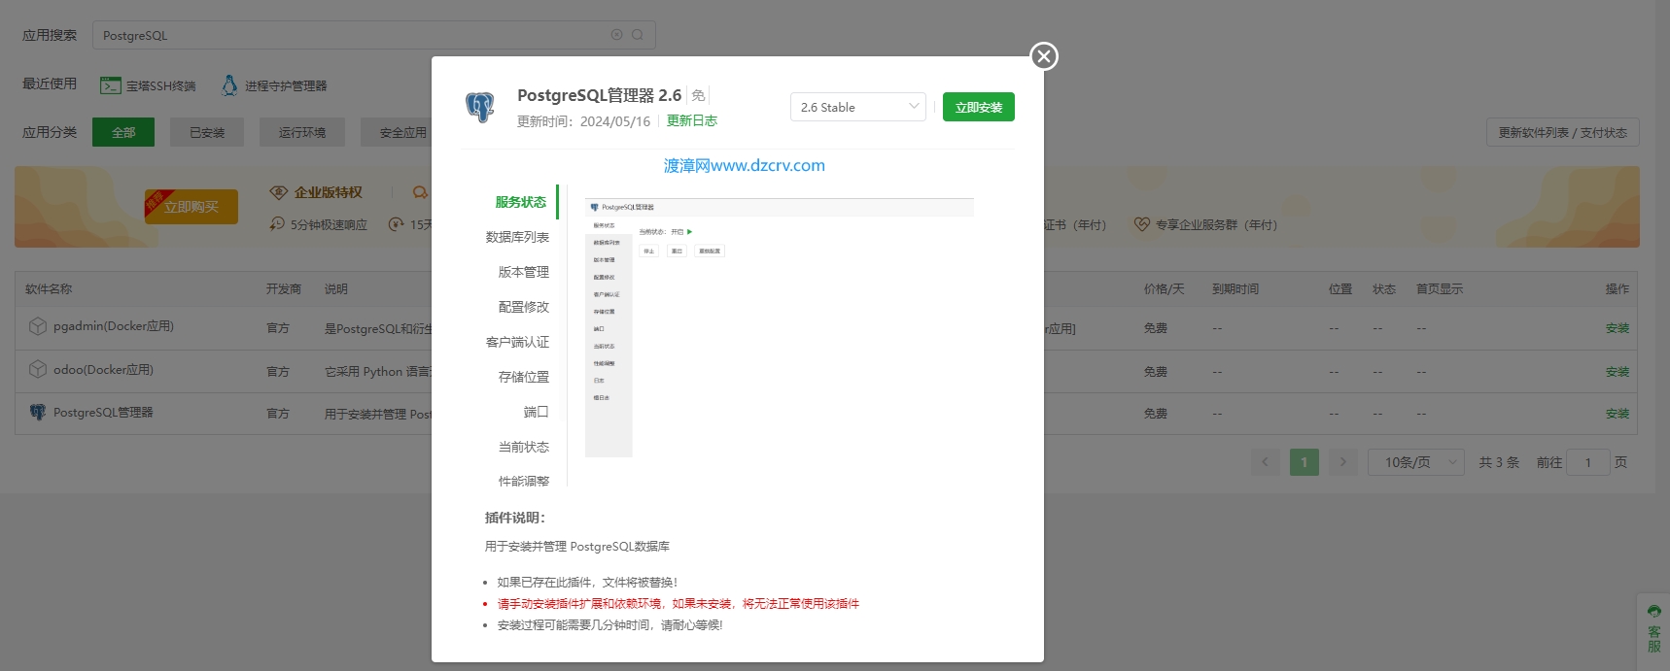The image size is (1670, 671).
Task: Click the PostgreSQL管理器 row elephant icon
Action: (37, 412)
